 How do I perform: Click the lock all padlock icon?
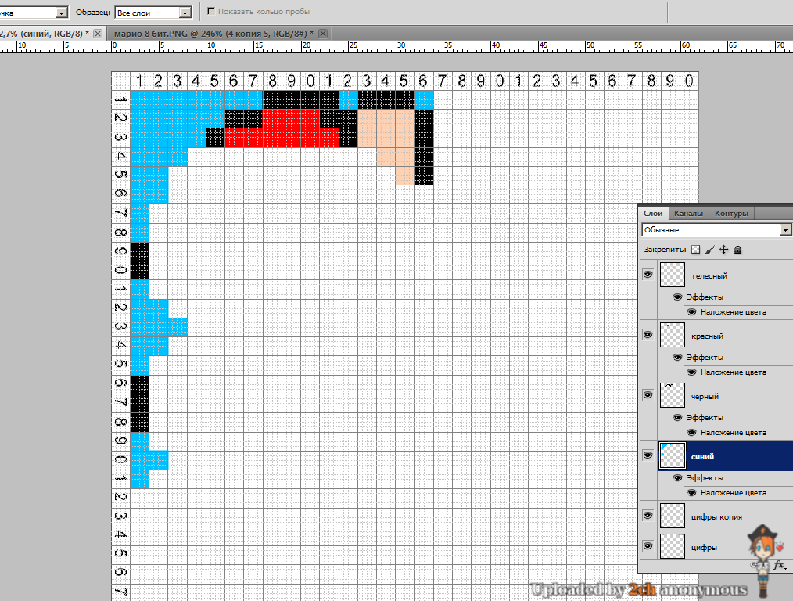[738, 250]
